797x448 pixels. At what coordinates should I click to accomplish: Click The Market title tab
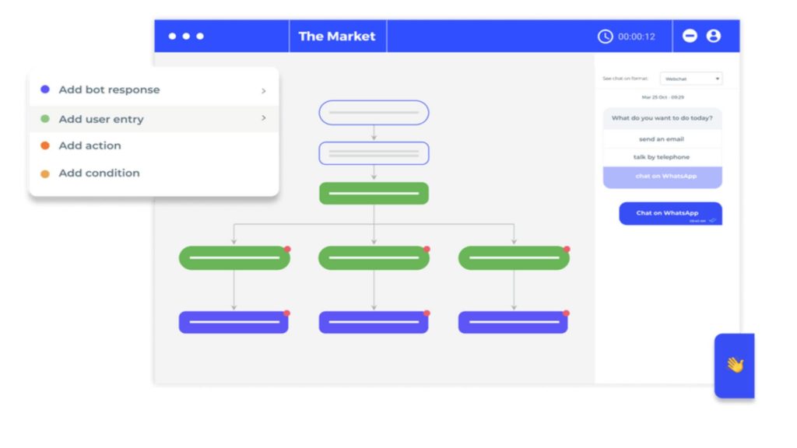pyautogui.click(x=337, y=37)
